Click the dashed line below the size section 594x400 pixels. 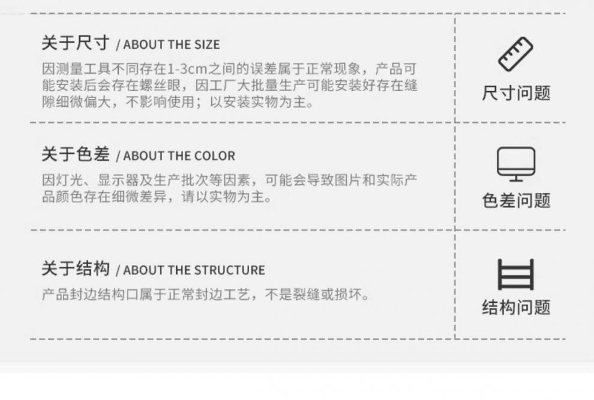pyautogui.click(x=240, y=123)
